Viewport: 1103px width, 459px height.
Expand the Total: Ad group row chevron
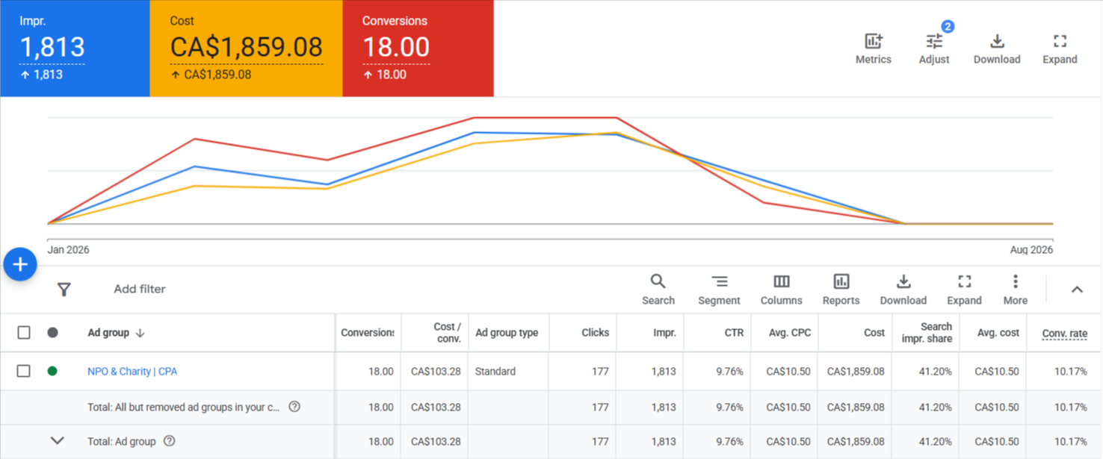[x=57, y=441]
